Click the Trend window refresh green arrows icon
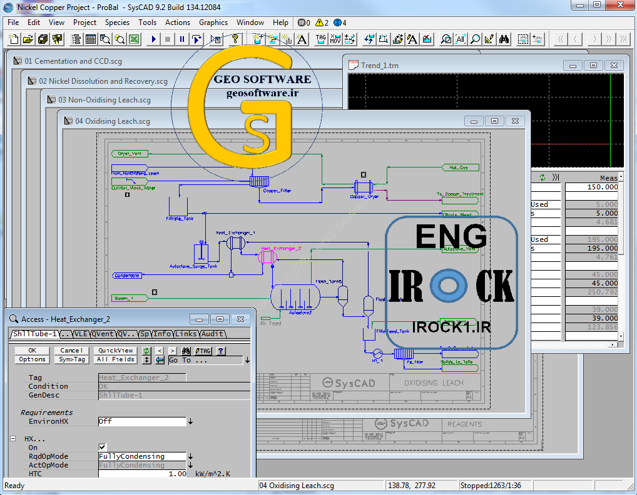The width and height of the screenshot is (637, 495). tap(543, 177)
